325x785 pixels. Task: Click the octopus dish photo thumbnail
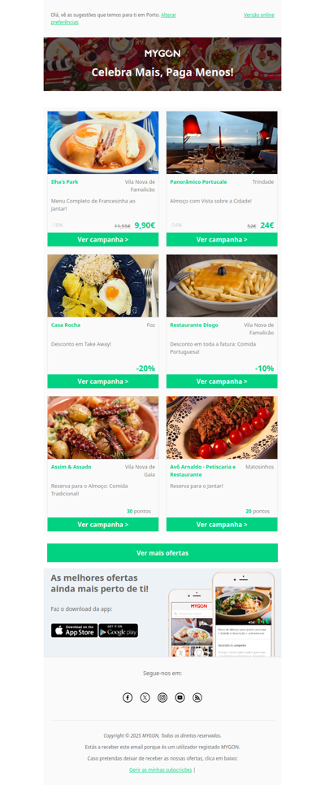point(103,428)
